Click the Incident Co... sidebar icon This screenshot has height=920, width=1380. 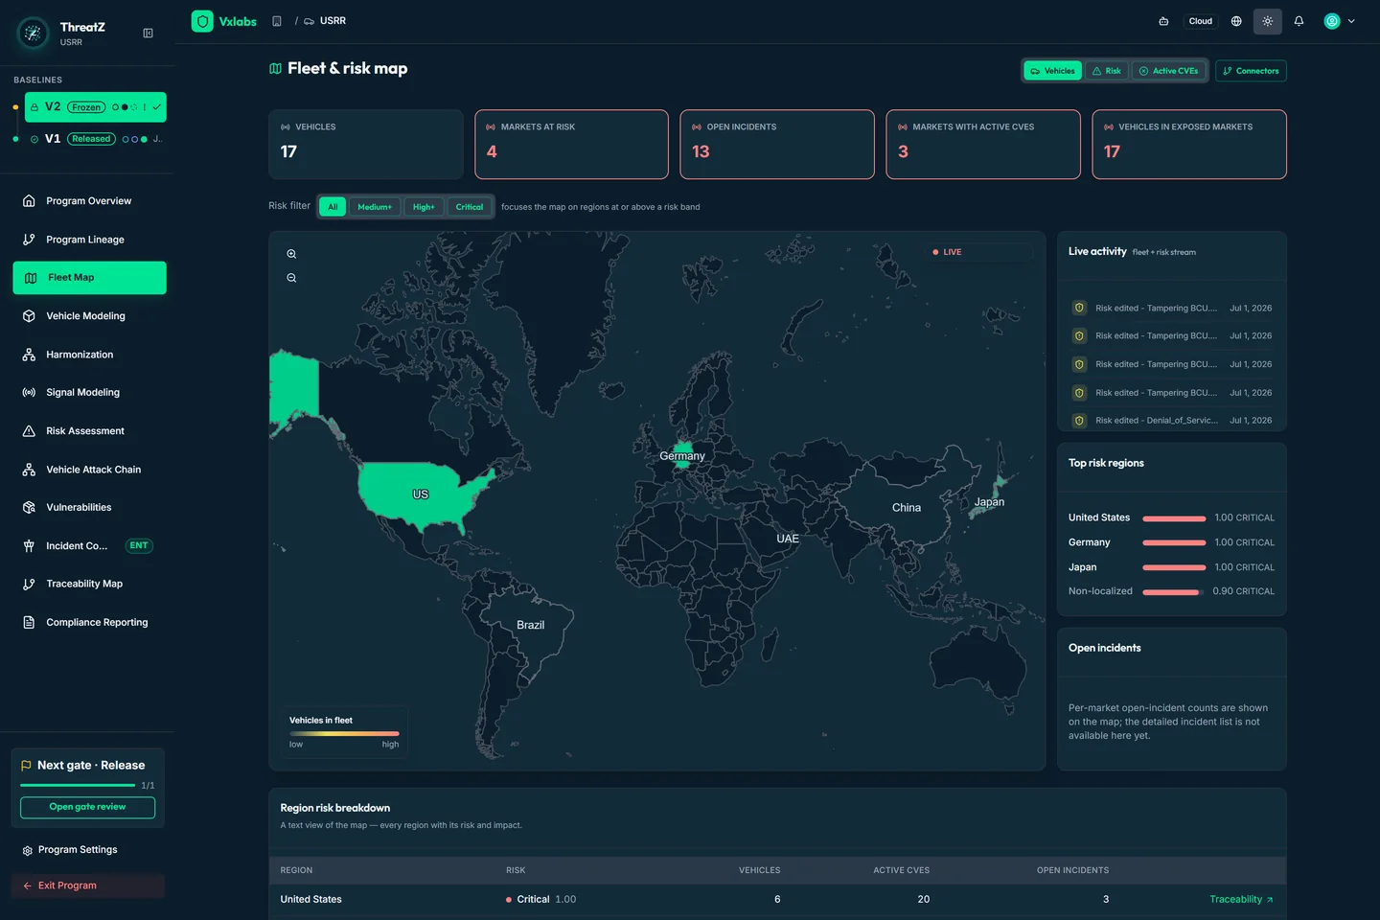(x=29, y=546)
